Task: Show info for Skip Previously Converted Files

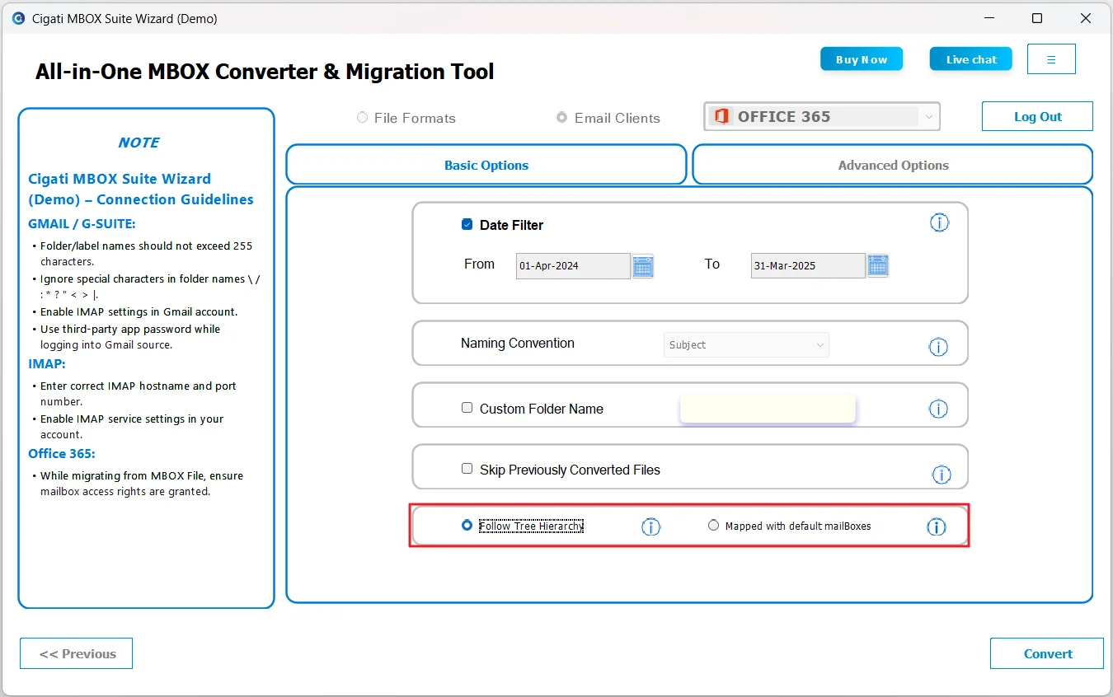Action: coord(942,475)
